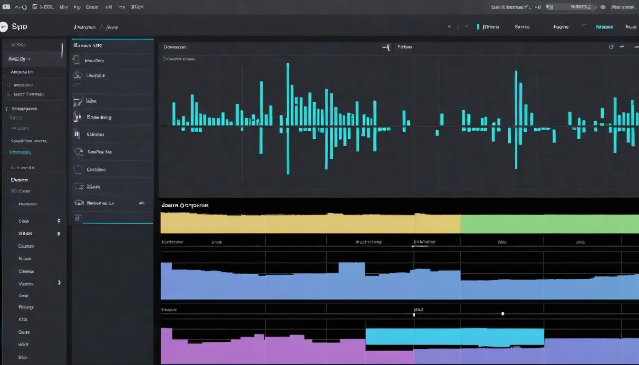
Task: Expand the lowest left-sidebar row that has an arrow
Action: 59,282
